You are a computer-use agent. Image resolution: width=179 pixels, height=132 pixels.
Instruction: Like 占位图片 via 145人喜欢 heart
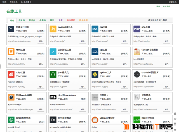[x=101, y=99]
